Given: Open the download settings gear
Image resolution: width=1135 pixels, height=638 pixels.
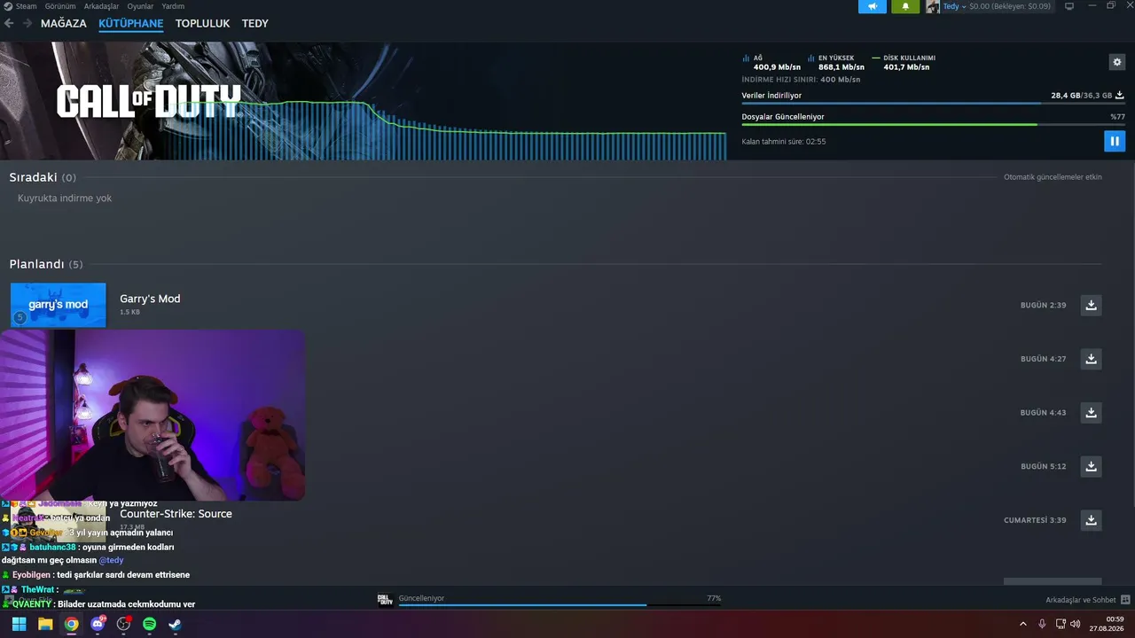Looking at the screenshot, I should pos(1117,62).
